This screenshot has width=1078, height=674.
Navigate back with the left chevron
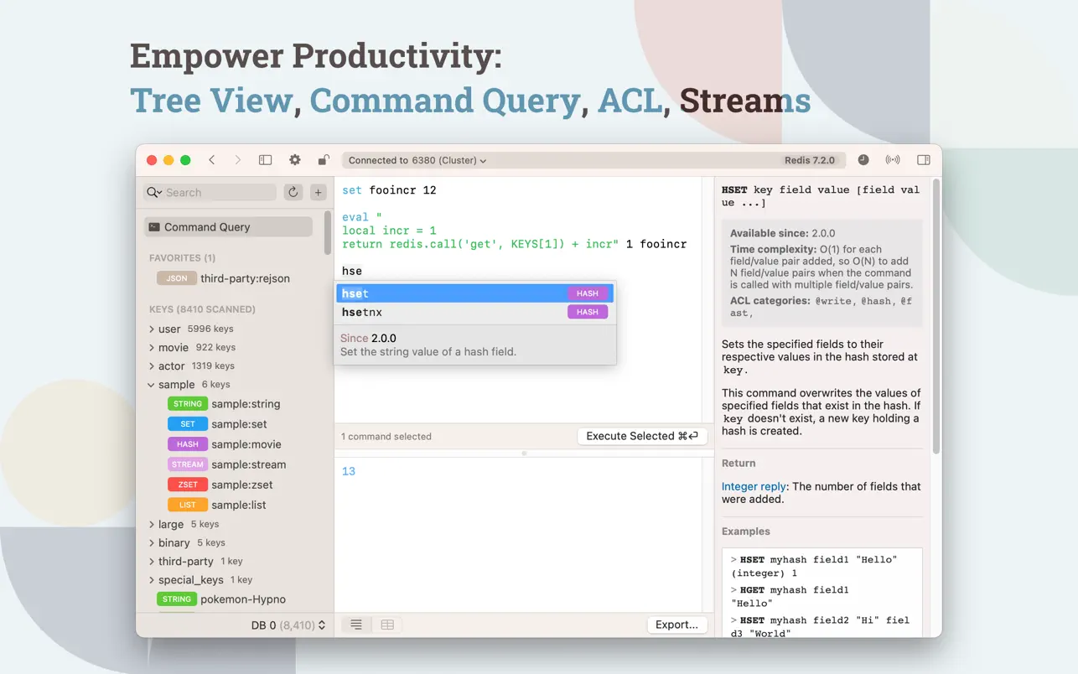(x=212, y=160)
